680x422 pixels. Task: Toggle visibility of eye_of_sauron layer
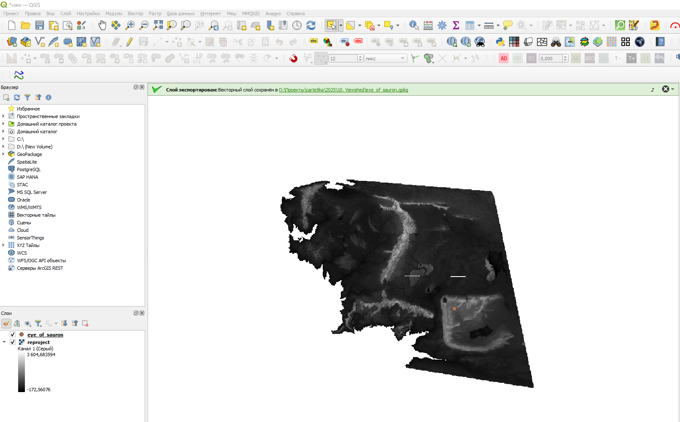pyautogui.click(x=13, y=335)
